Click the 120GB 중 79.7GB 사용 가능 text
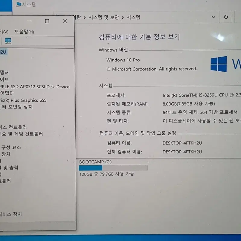This screenshot has width=241, height=241. coord(107,174)
